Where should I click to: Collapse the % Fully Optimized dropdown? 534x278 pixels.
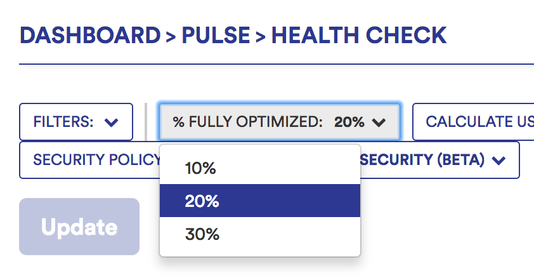pos(279,122)
